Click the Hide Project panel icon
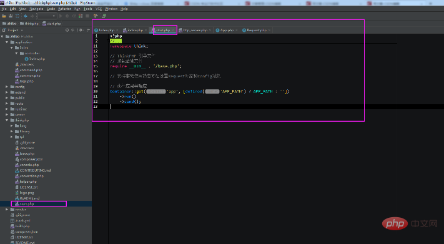This screenshot has height=244, width=444. [x=88, y=30]
